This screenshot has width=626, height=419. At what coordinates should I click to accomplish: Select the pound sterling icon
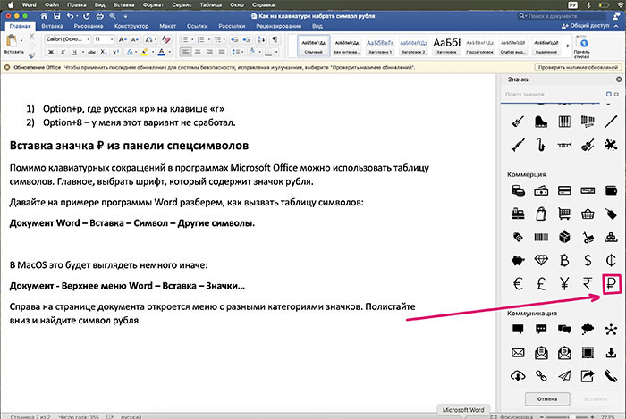coord(541,284)
